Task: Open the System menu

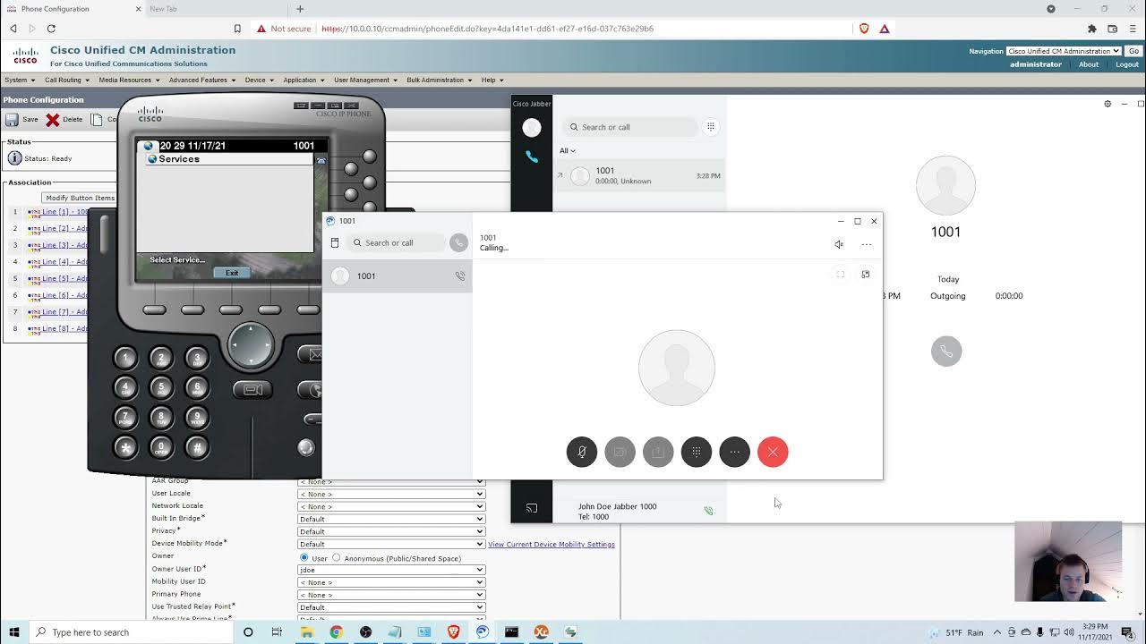Action: point(20,80)
